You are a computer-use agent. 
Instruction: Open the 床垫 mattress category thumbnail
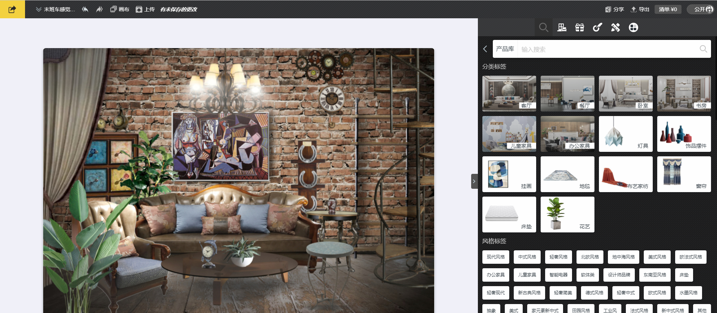pyautogui.click(x=509, y=215)
